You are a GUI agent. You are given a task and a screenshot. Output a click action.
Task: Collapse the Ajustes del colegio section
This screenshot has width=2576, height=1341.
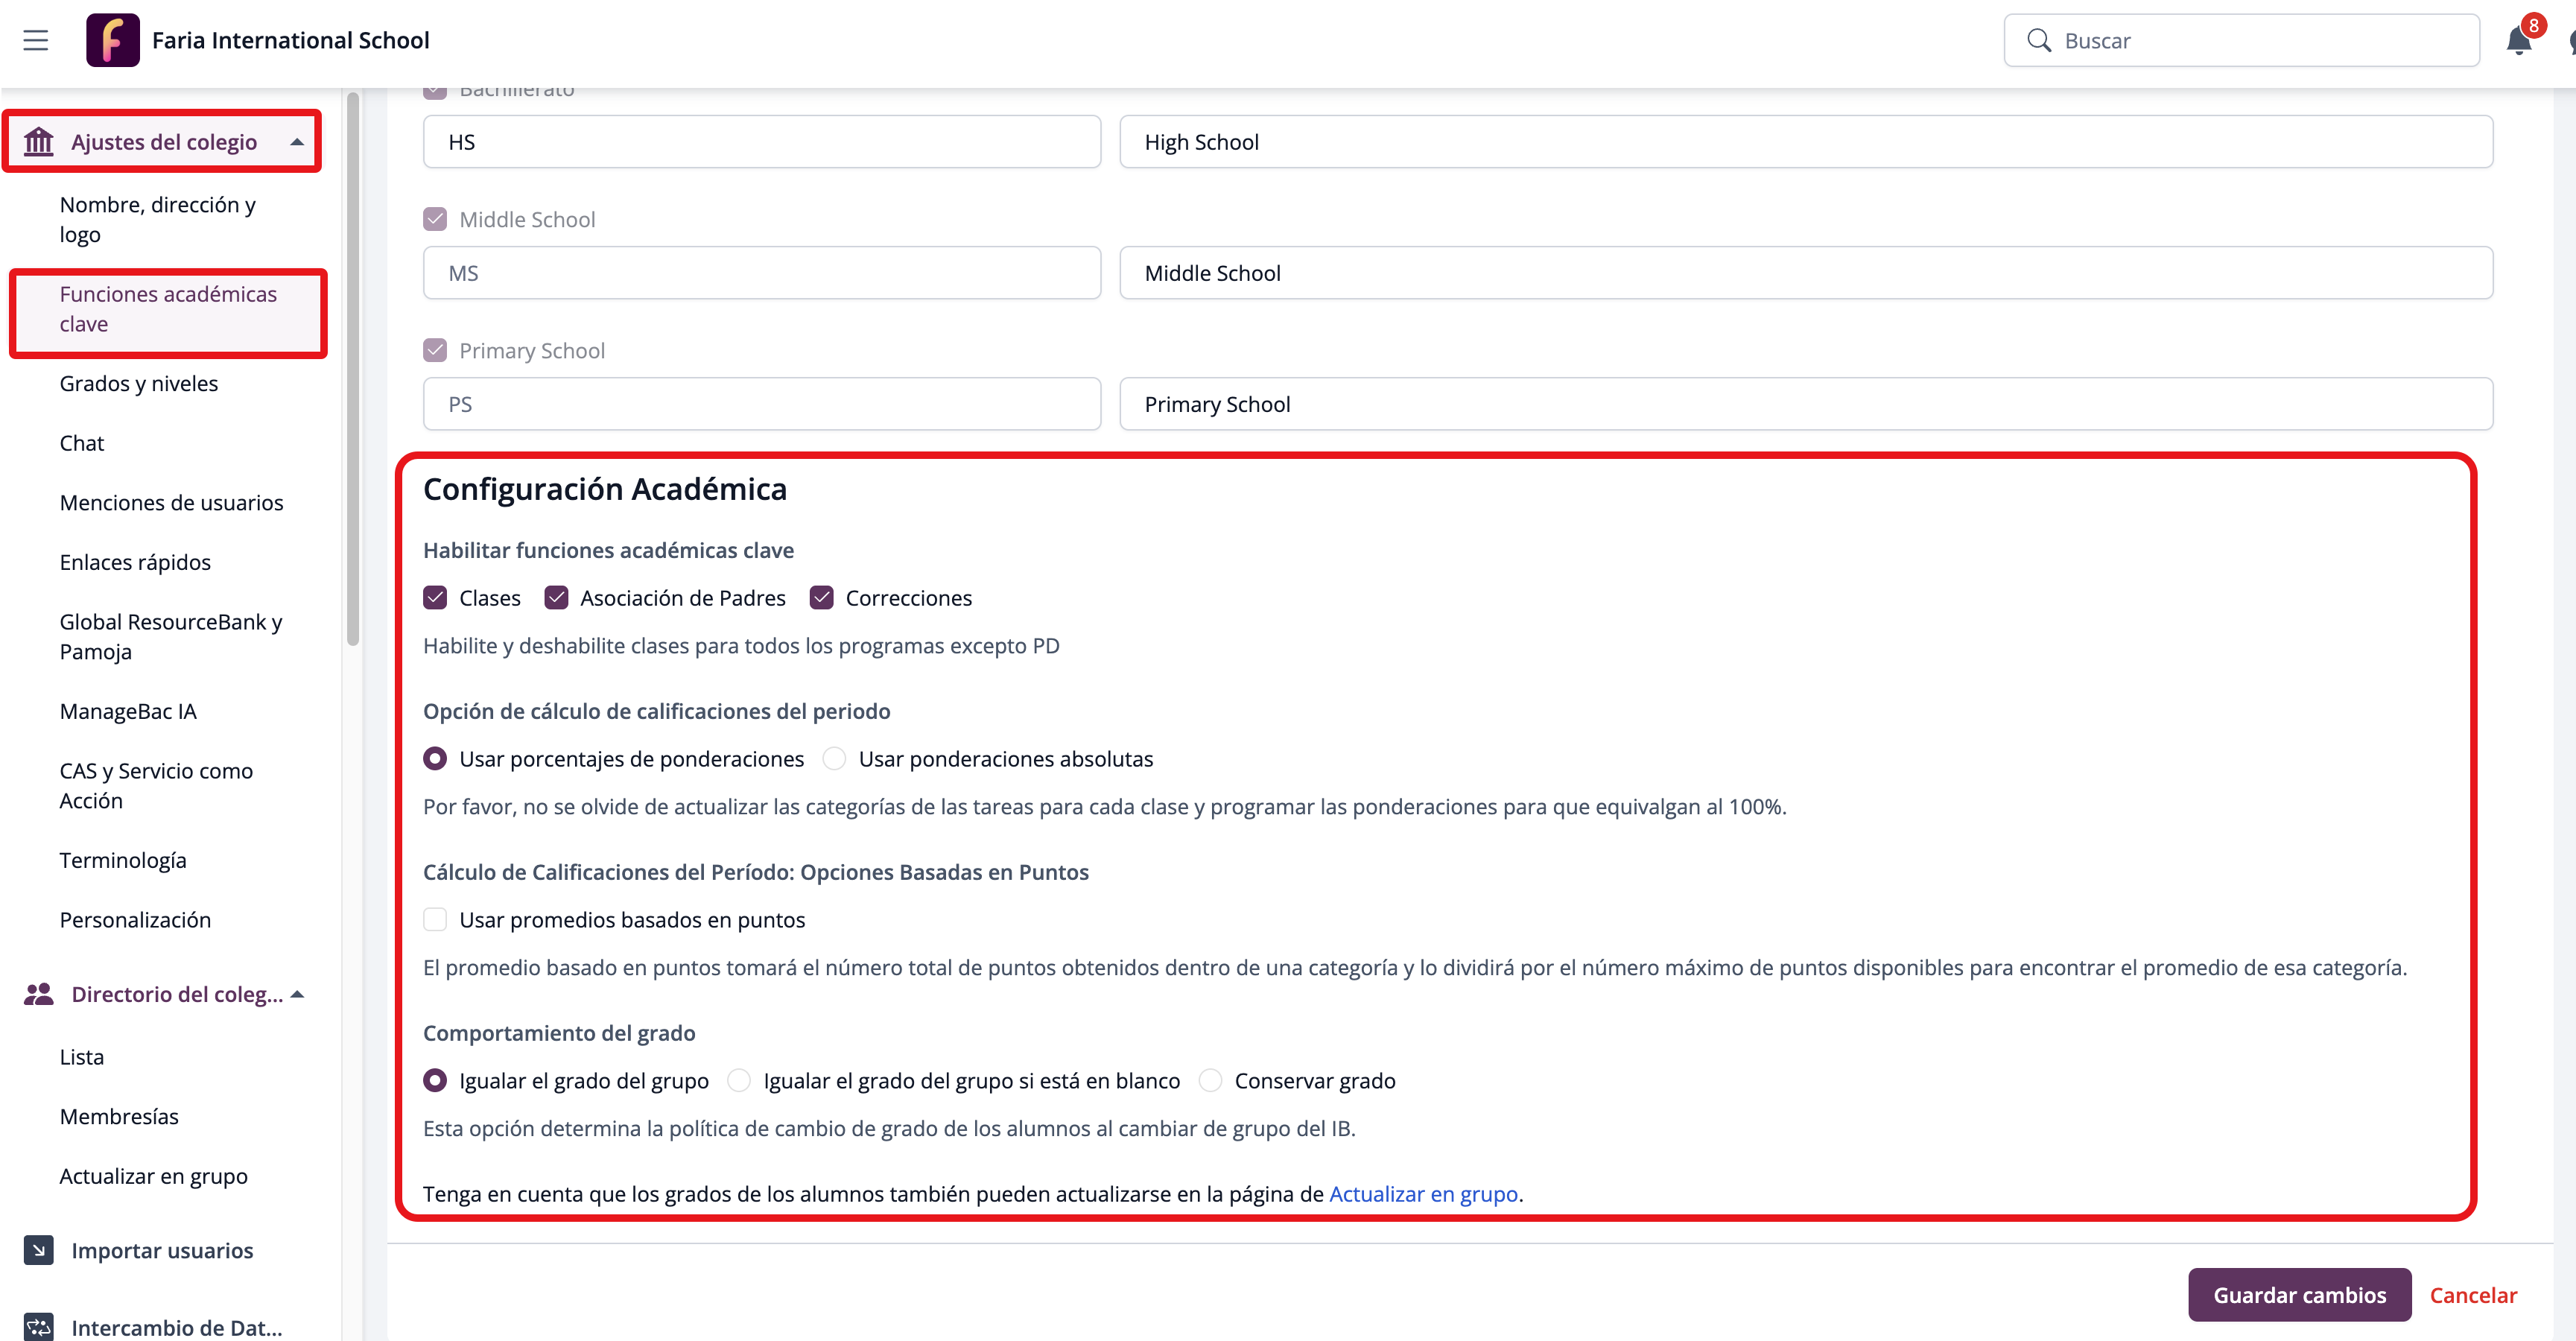tap(297, 142)
